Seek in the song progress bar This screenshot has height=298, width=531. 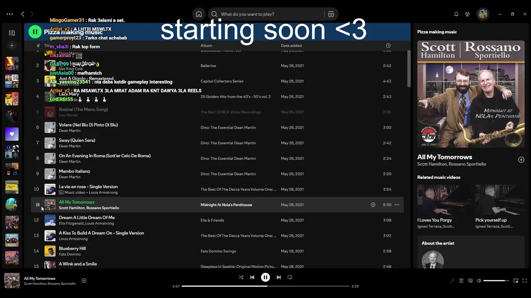(x=265, y=286)
